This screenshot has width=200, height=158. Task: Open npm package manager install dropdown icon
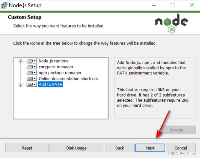[32, 73]
